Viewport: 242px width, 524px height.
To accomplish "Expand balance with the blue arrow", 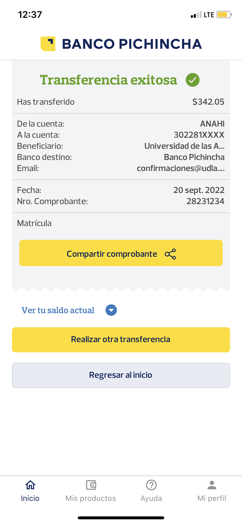I will (x=111, y=310).
